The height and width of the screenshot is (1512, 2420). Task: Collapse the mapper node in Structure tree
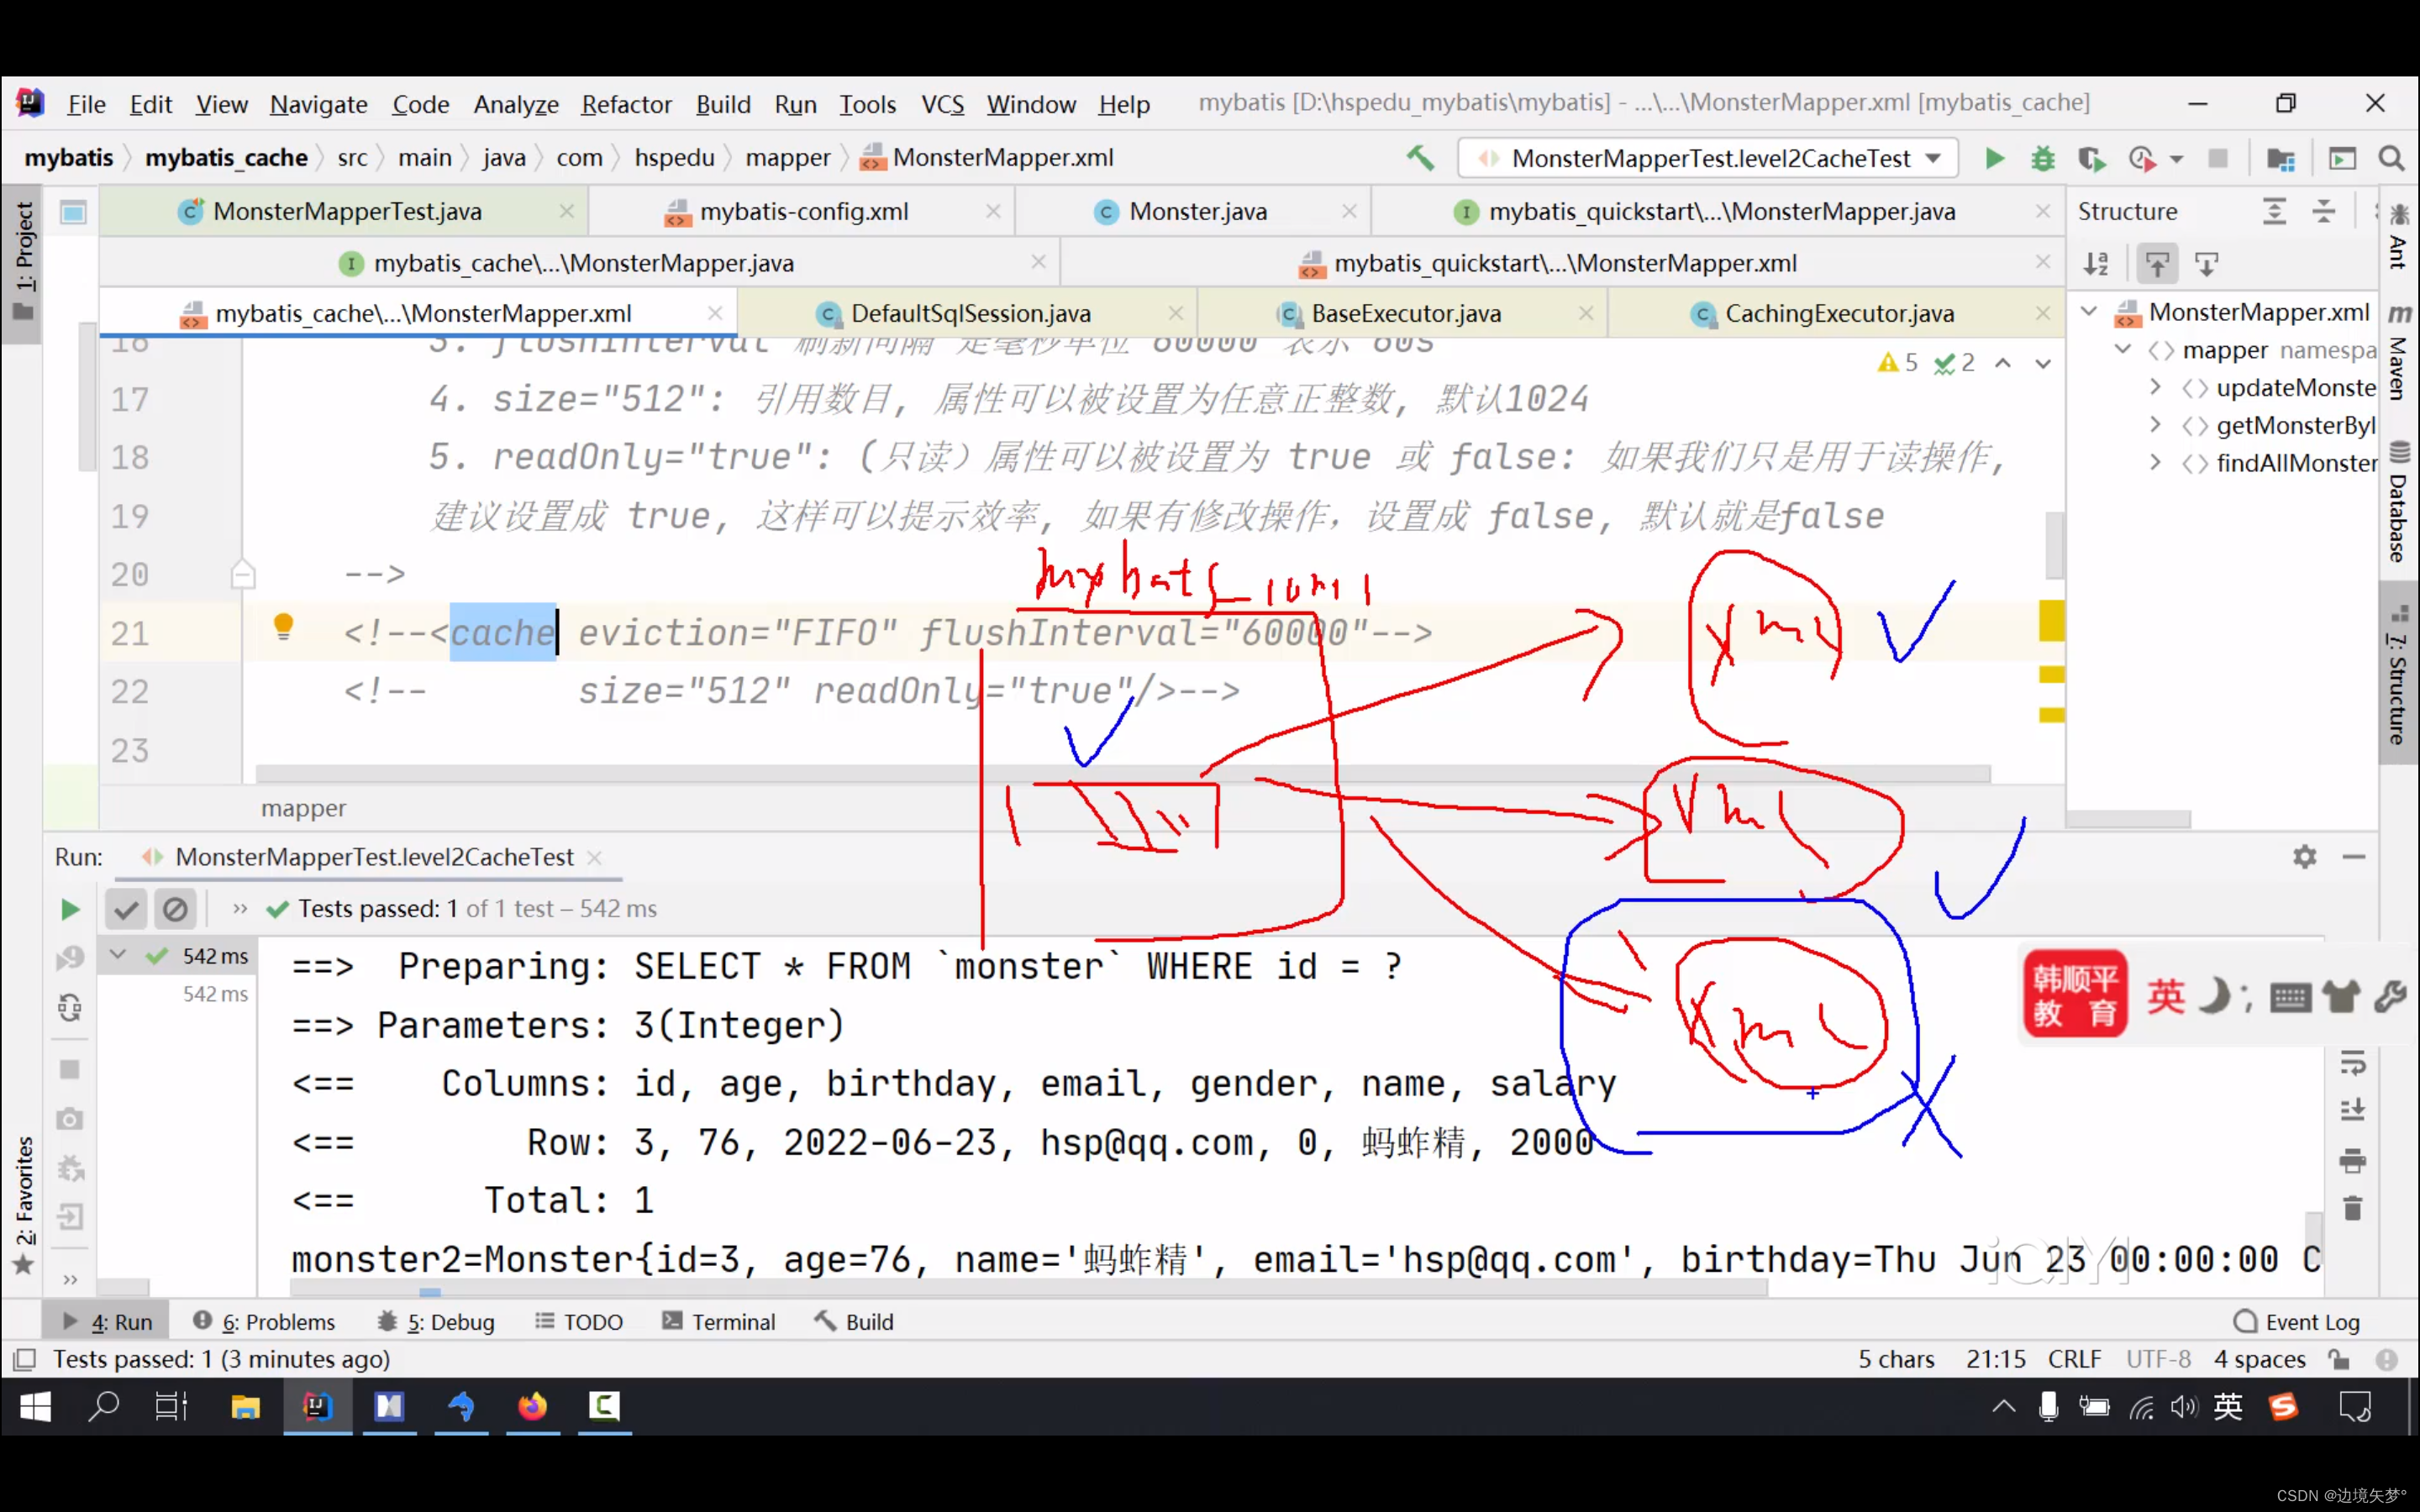[2123, 350]
